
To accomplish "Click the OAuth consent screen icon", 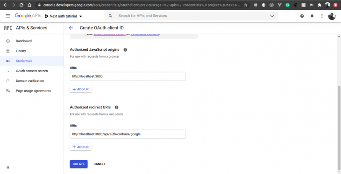I will 8,71.
